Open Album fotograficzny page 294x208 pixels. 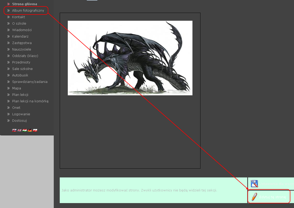(28, 10)
